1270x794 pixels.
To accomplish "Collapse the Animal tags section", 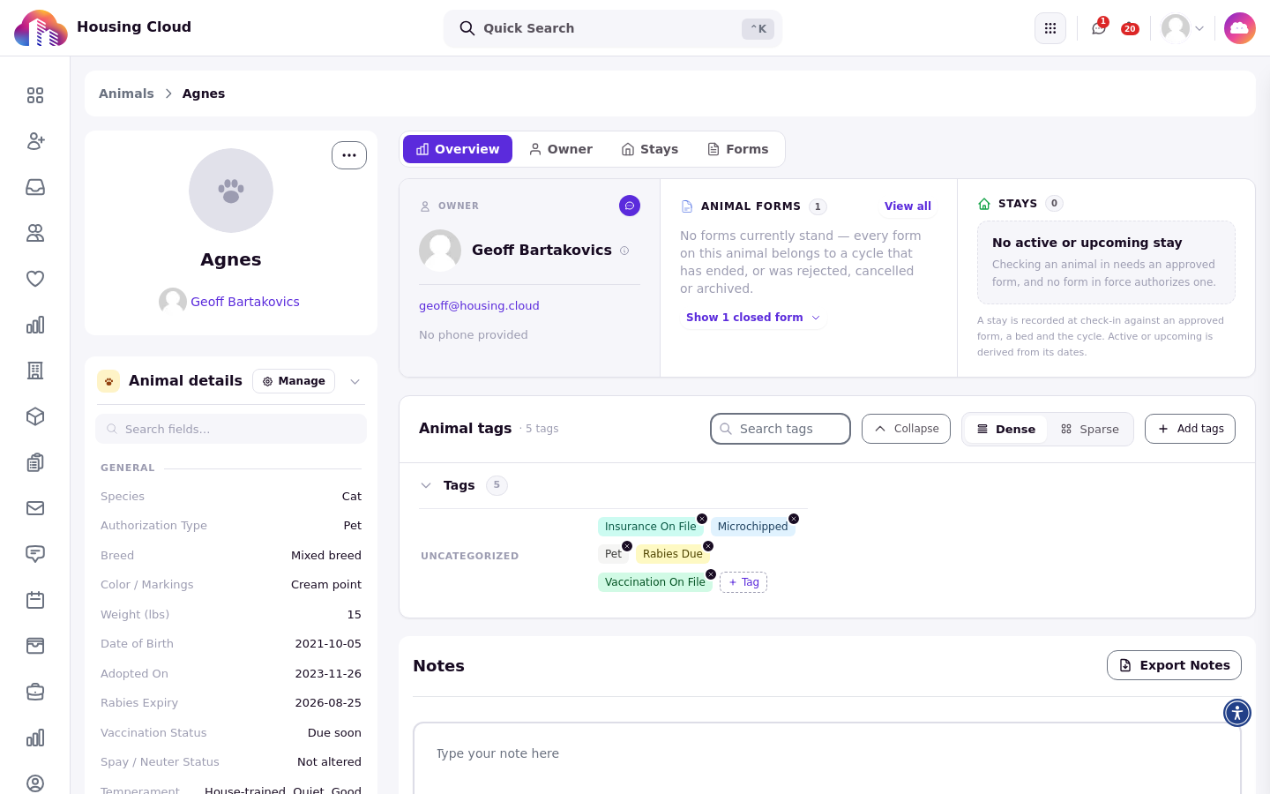I will point(906,429).
